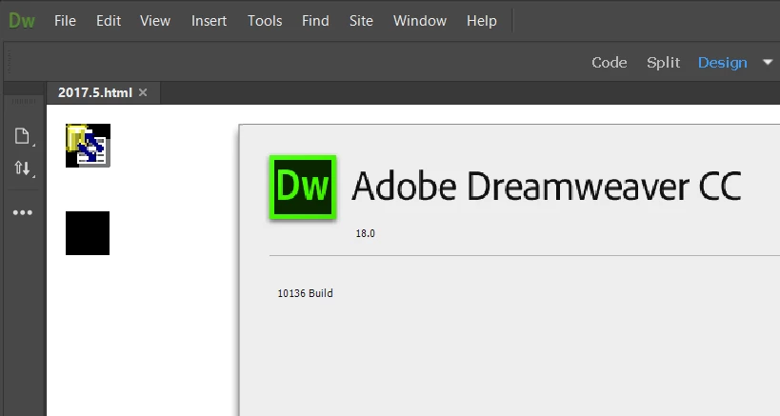Click the green Dw logo in About dialog

coord(303,187)
